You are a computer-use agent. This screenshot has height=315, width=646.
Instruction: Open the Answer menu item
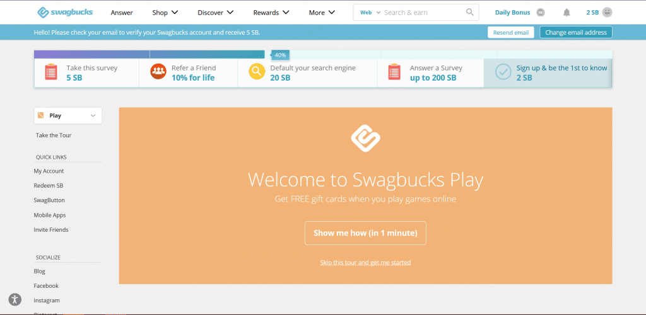click(122, 13)
